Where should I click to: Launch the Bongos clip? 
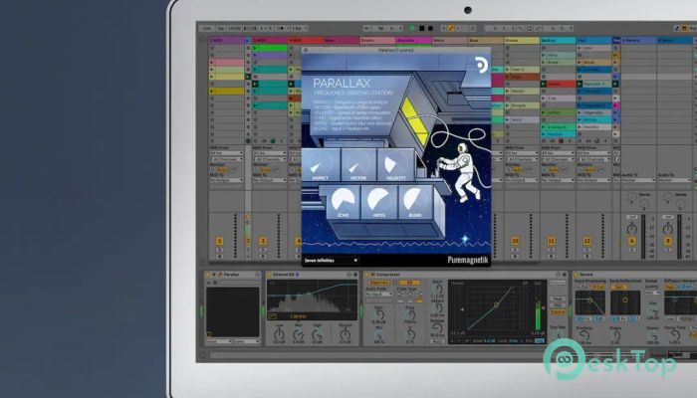(x=523, y=105)
